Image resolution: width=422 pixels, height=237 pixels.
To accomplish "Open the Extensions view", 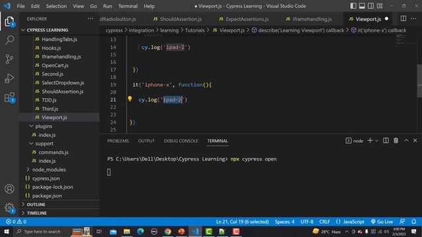I will tap(9, 97).
